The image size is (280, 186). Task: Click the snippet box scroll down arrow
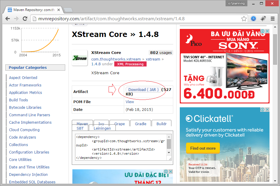tap(169, 153)
